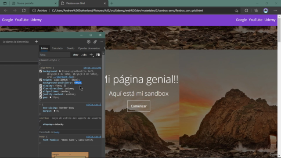This screenshot has width=281, height=158.
Task: Go back to the previous page
Action: [x=6, y=11]
